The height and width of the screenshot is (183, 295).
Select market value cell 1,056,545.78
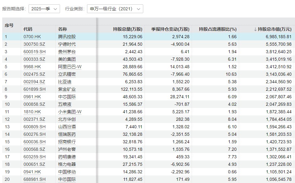point(279,179)
